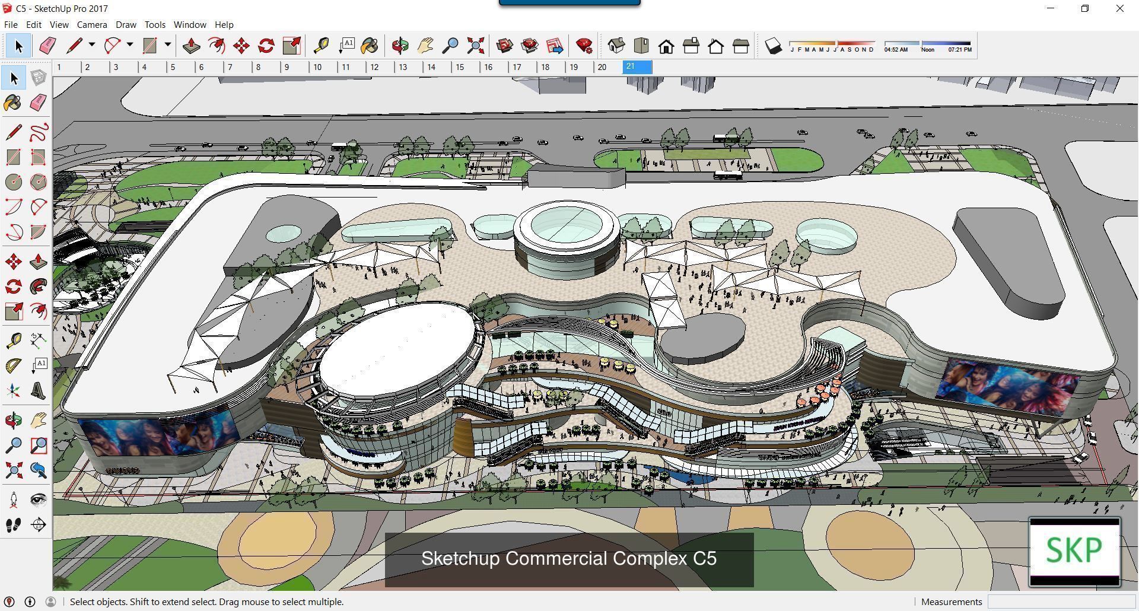The width and height of the screenshot is (1139, 611).
Task: Pick the Line pencil tool in top toolbar
Action: tap(75, 46)
